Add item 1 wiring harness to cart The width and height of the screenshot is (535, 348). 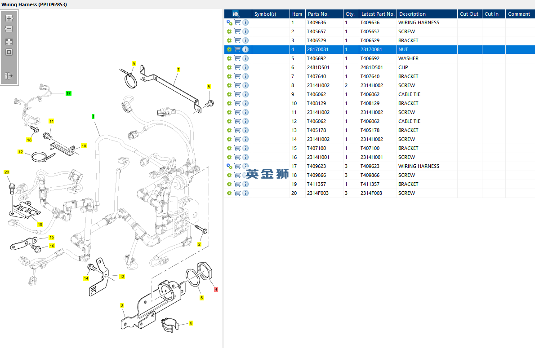pos(237,22)
